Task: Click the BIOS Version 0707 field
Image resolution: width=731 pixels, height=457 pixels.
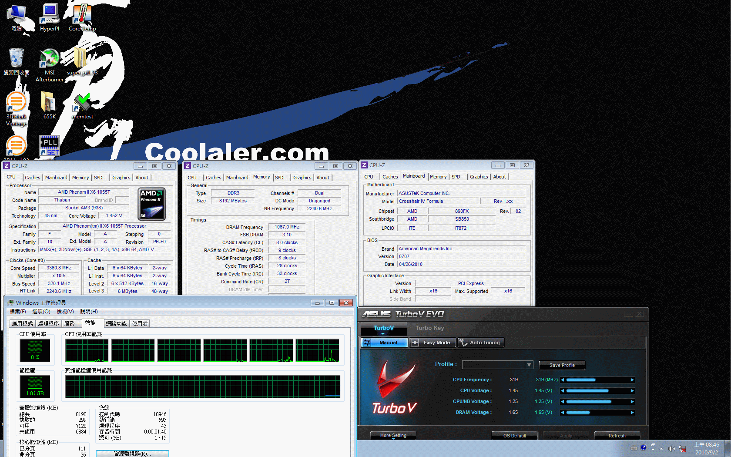Action: 461,256
